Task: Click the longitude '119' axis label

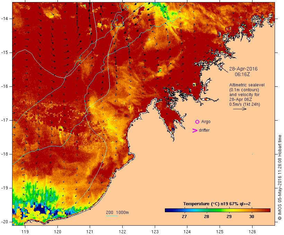Action: [25, 232]
